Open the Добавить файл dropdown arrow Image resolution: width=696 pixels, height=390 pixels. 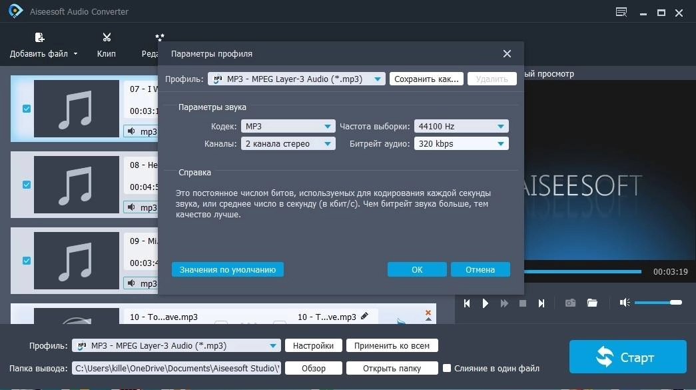tap(75, 54)
